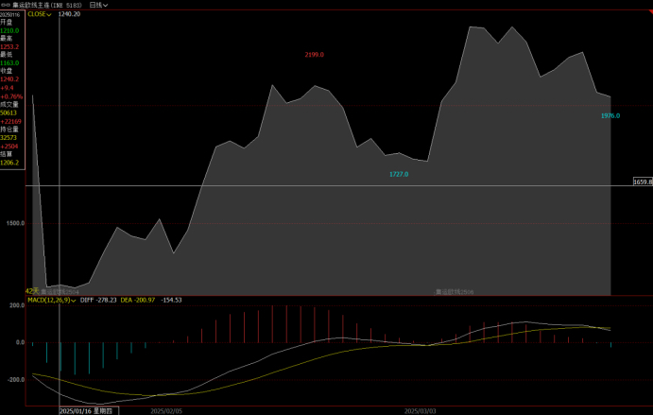
Task: Click the 持仓量 open interest field
Action: pos(9,130)
